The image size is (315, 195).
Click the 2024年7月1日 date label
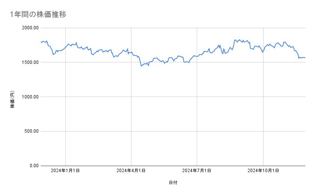click(197, 171)
